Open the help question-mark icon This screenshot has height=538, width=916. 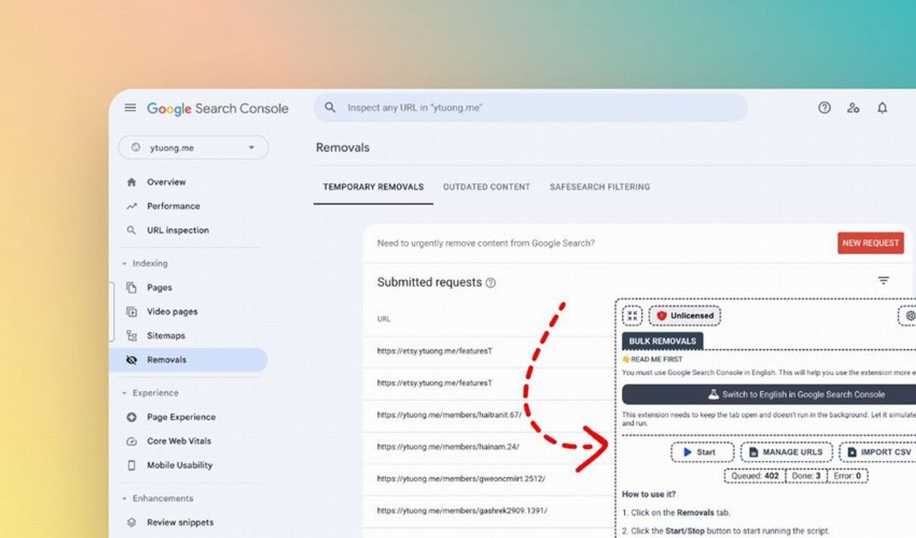click(x=824, y=108)
